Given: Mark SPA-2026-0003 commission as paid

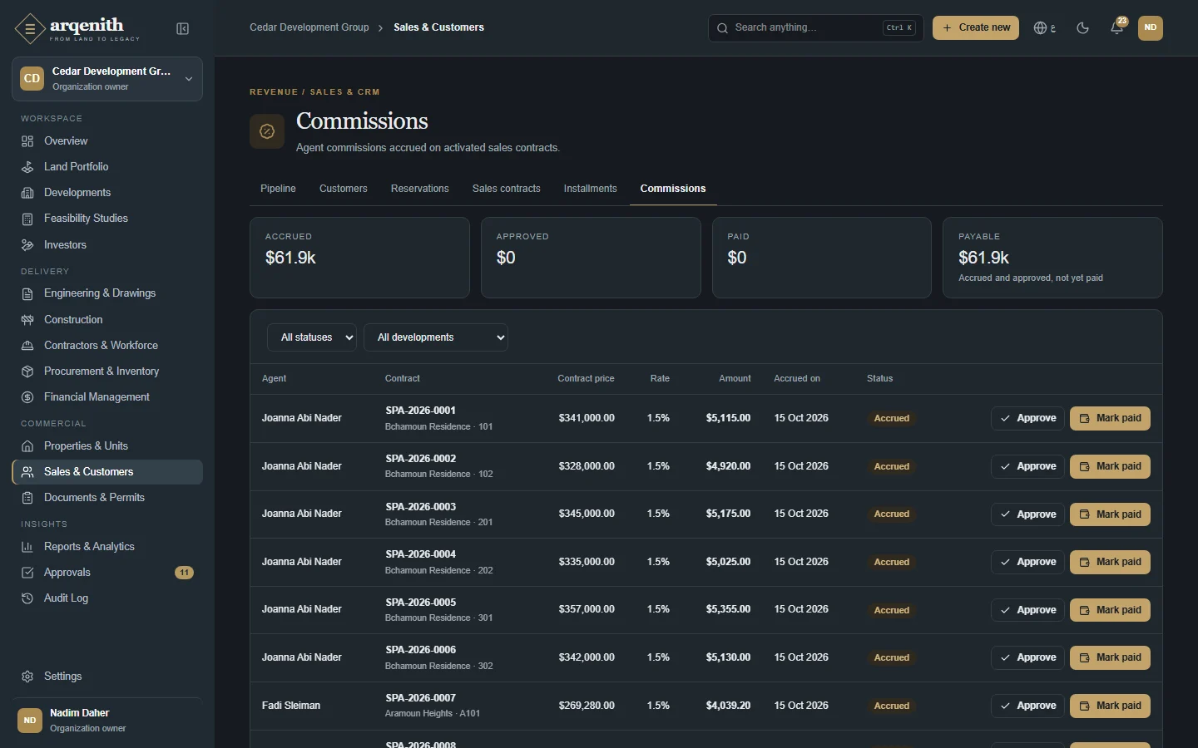Looking at the screenshot, I should click(1110, 514).
